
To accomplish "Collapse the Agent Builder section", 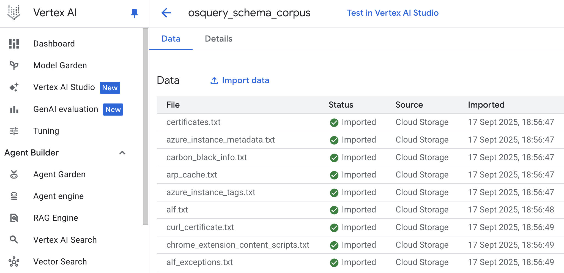I will click(122, 153).
